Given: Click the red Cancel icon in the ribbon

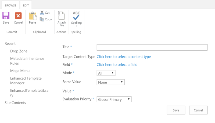Looking at the screenshot, I should coord(18,16).
